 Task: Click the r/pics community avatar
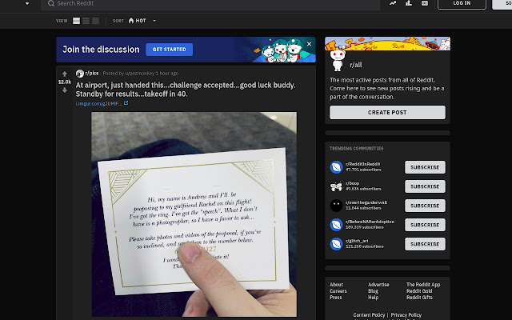(80, 74)
